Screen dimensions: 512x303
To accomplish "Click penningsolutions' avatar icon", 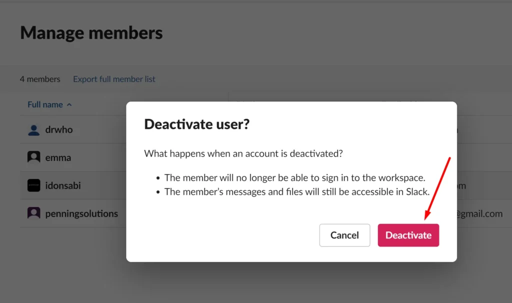I will click(33, 213).
